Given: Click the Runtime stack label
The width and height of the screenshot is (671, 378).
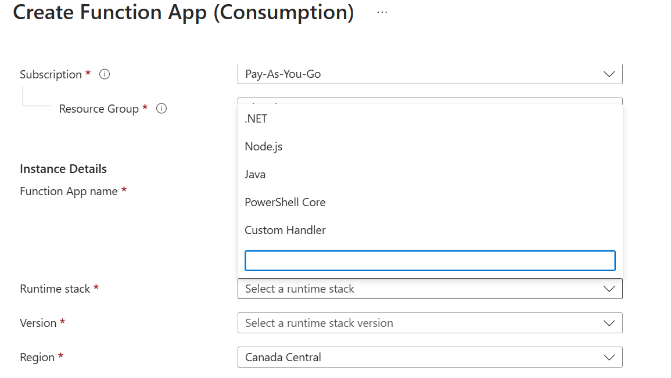Looking at the screenshot, I should (x=55, y=289).
